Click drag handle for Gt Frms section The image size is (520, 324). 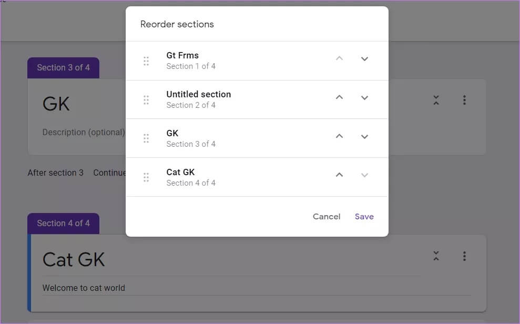pyautogui.click(x=146, y=61)
